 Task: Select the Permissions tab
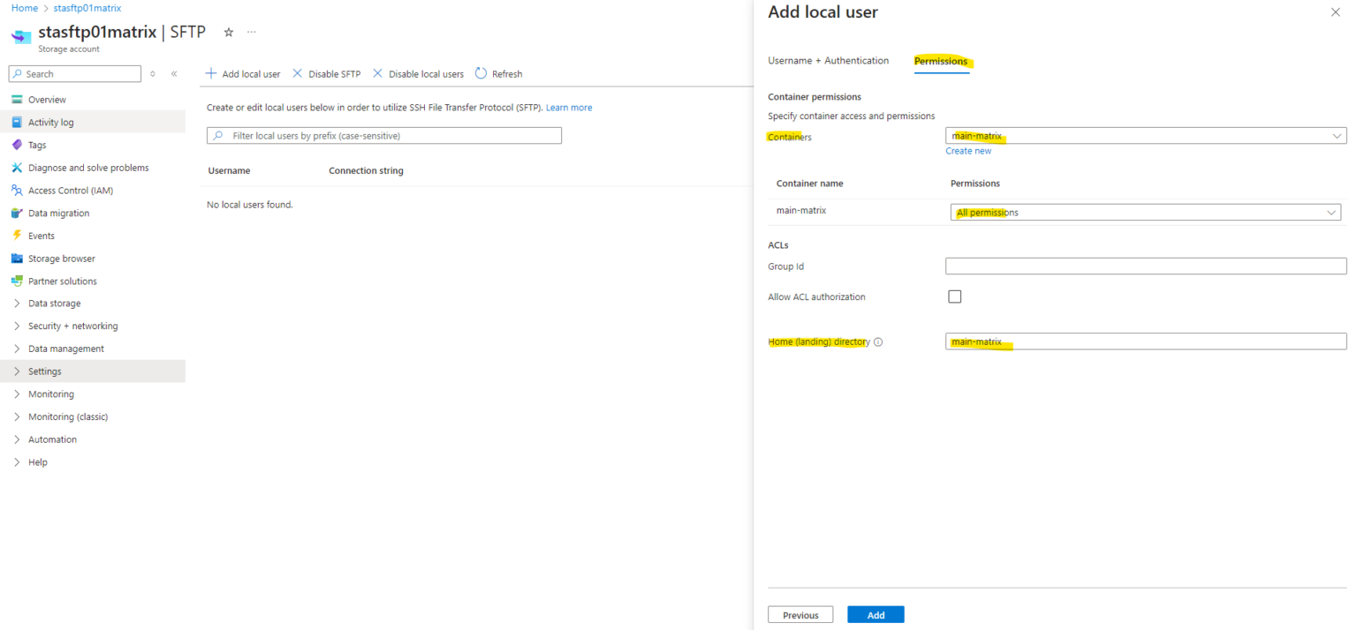(941, 62)
